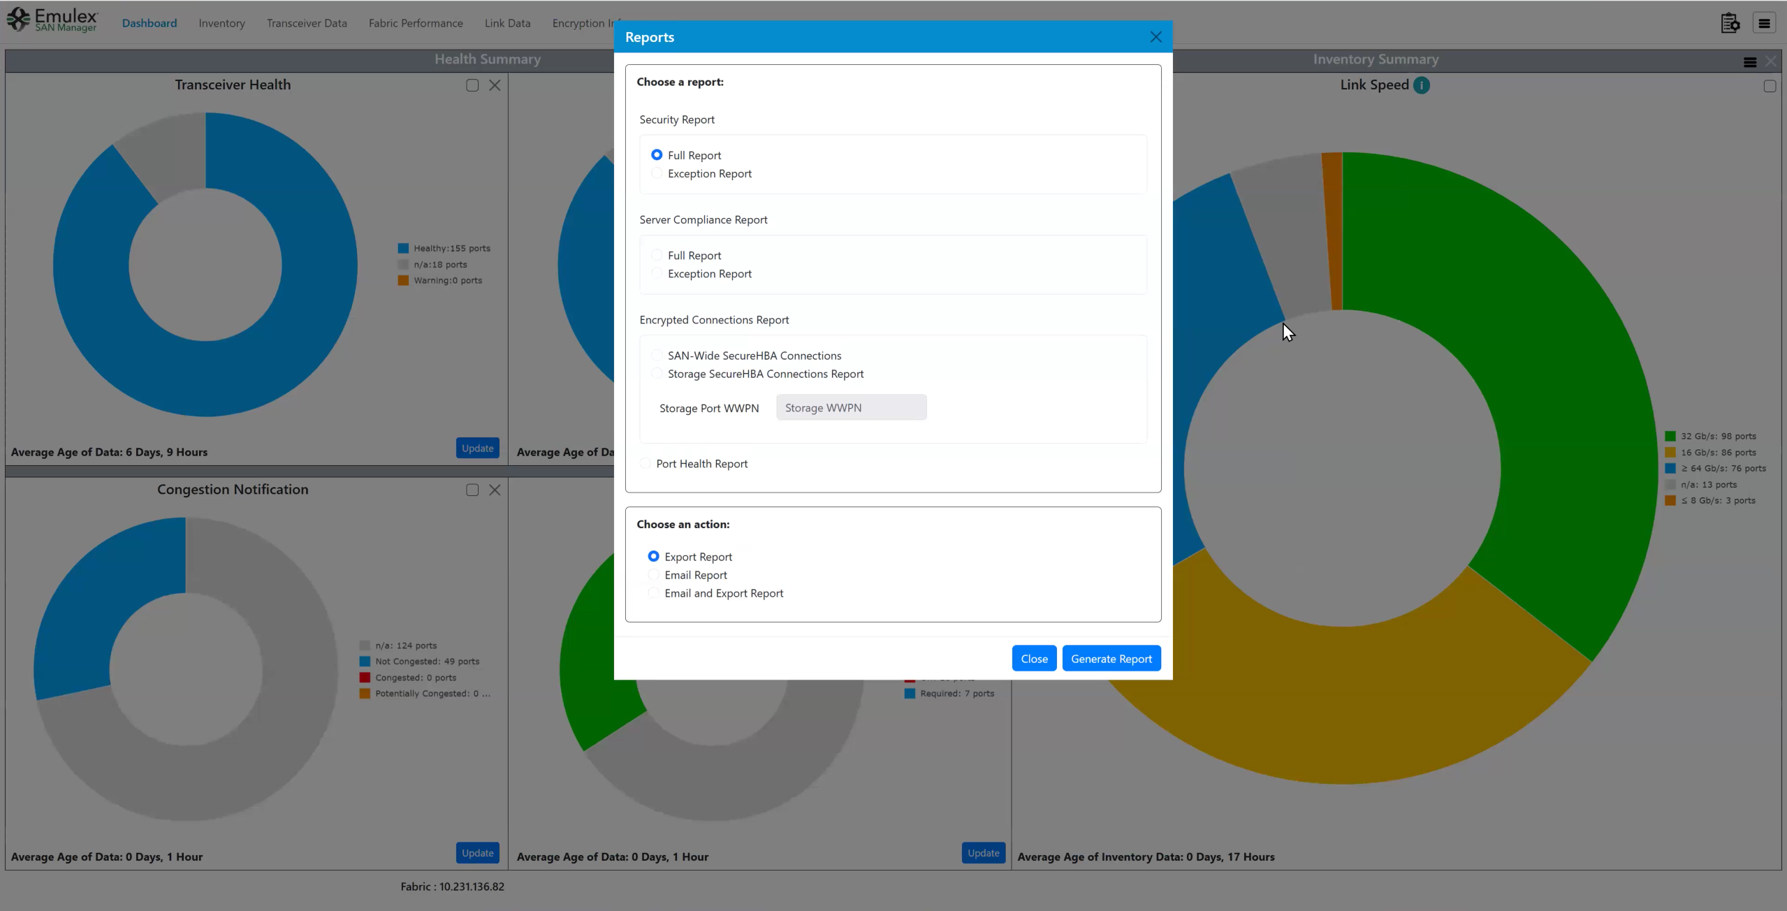1787x911 pixels.
Task: Open the Inventory tab
Action: click(x=221, y=23)
